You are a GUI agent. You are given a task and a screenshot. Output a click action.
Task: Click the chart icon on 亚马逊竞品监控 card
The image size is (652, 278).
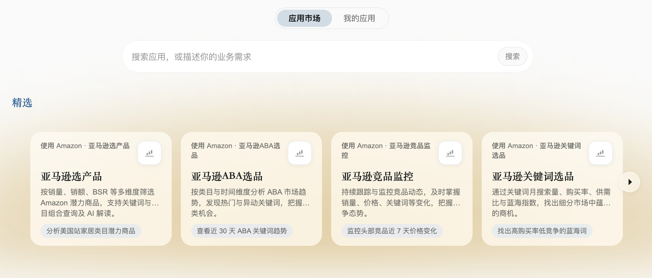(450, 153)
